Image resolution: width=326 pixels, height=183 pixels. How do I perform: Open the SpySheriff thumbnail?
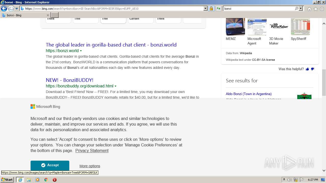click(x=300, y=27)
